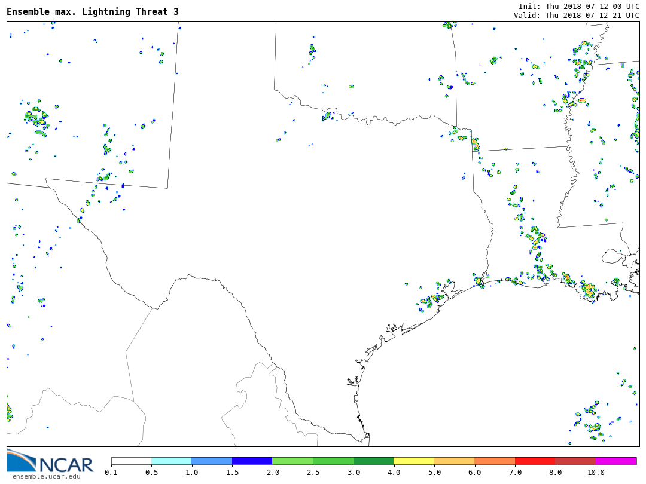Open the ensemble.ucar.edu link

[x=46, y=476]
